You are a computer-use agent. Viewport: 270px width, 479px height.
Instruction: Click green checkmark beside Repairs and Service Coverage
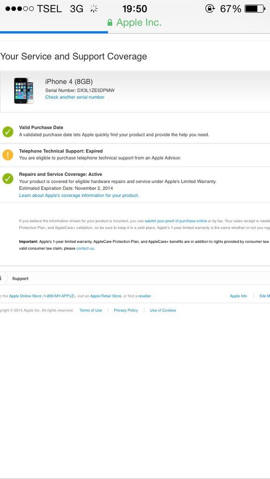click(x=8, y=178)
